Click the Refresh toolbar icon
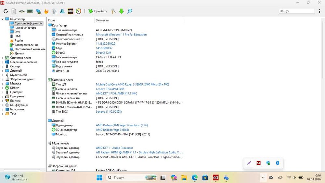325x183 pixels. click(x=6, y=11)
